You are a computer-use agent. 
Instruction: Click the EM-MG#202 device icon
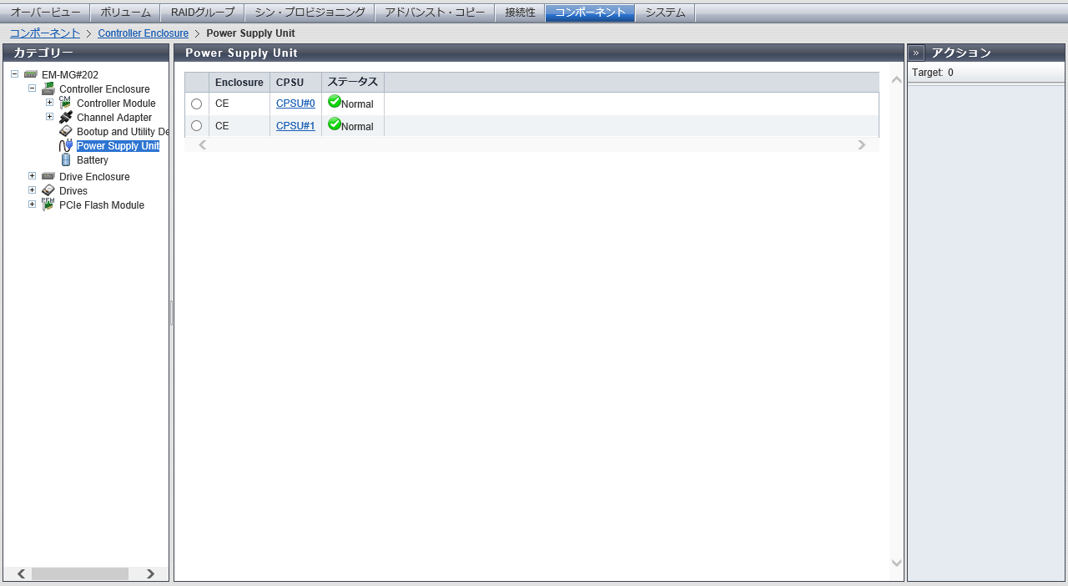click(x=31, y=75)
